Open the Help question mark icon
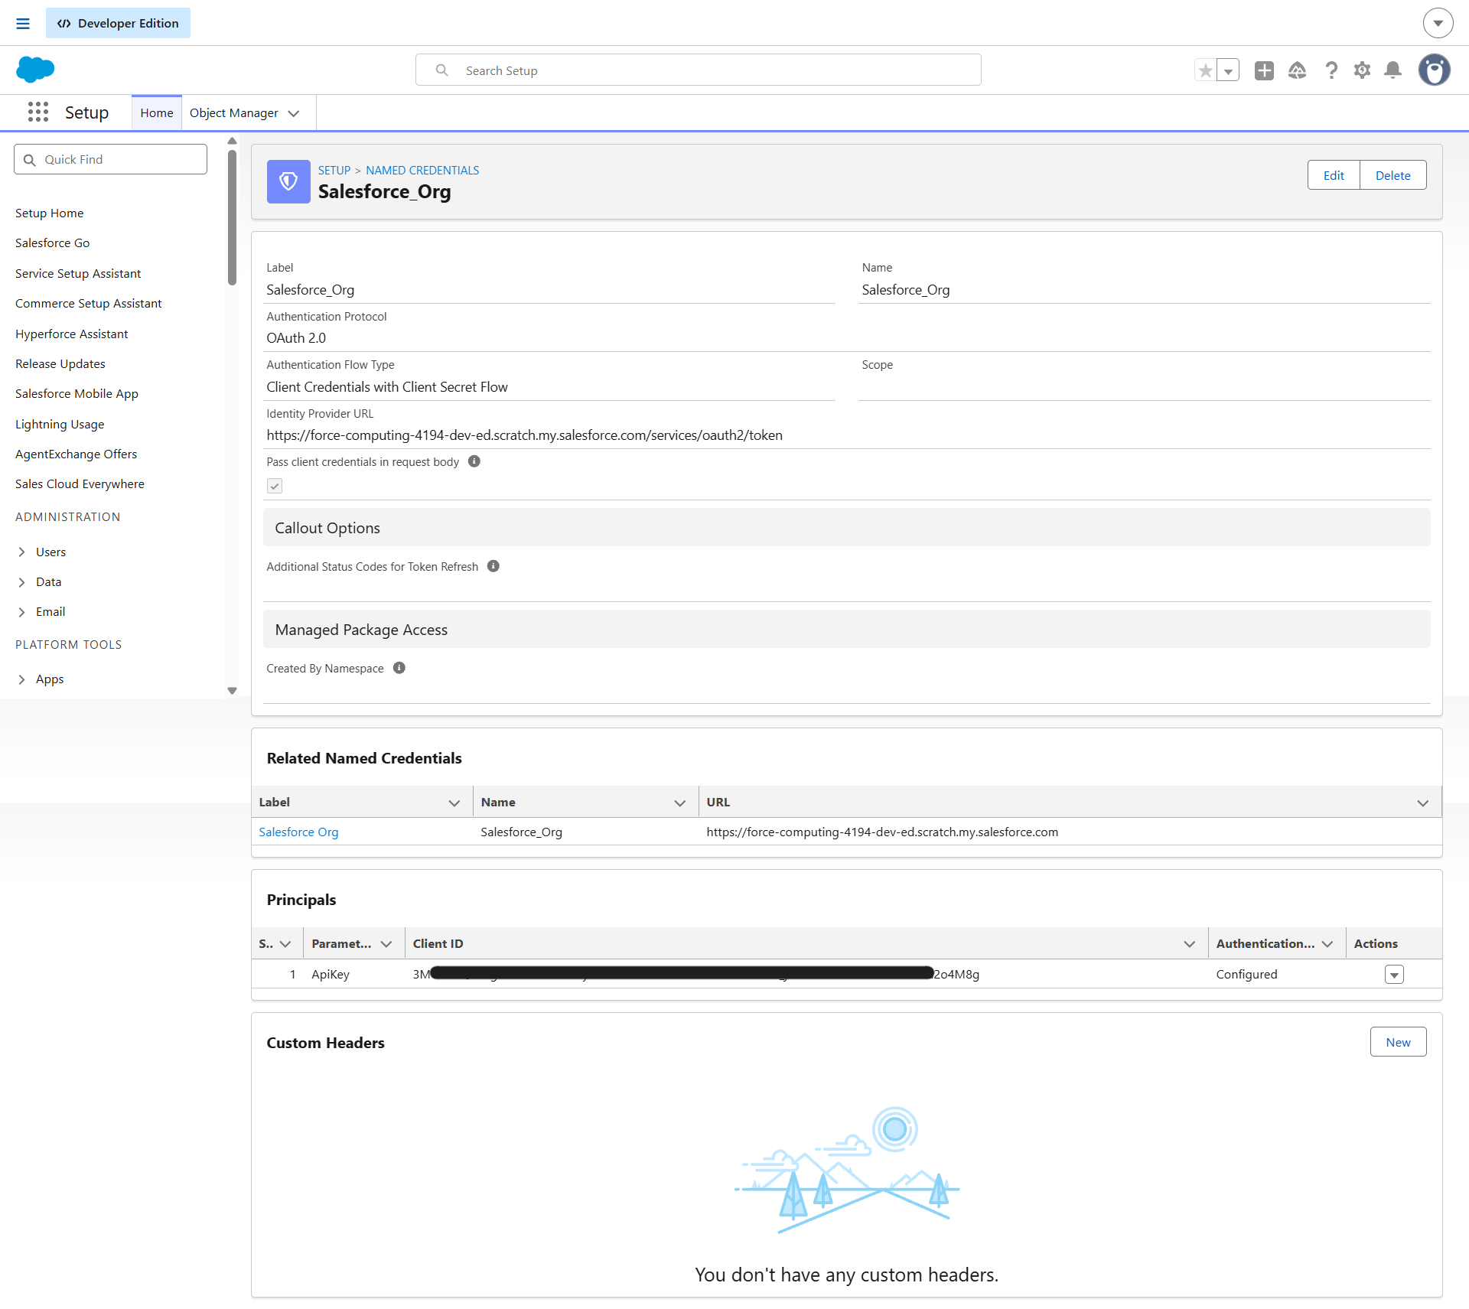Screen dimensions: 1469x1309 [x=1331, y=70]
